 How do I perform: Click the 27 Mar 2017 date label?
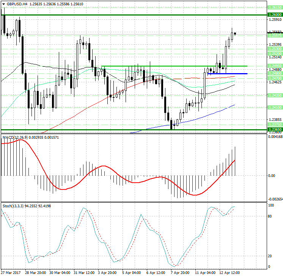(x=11, y=272)
